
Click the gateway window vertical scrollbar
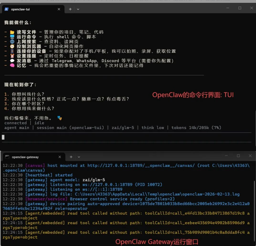[255, 210]
